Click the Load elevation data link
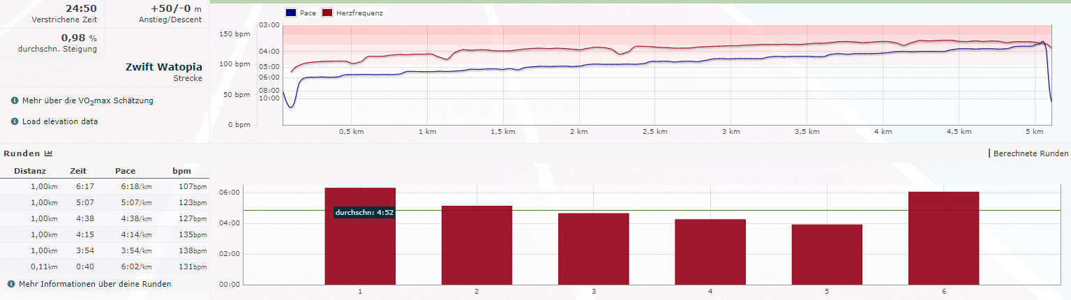Image resolution: width=1071 pixels, height=300 pixels. [x=59, y=121]
